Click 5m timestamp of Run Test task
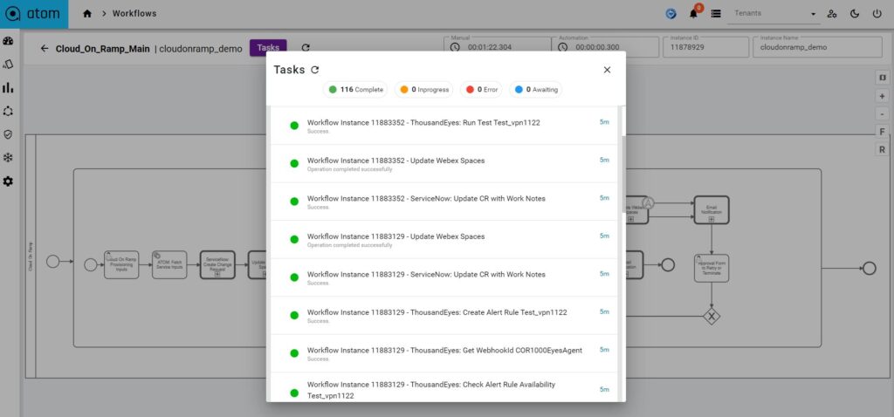 604,122
